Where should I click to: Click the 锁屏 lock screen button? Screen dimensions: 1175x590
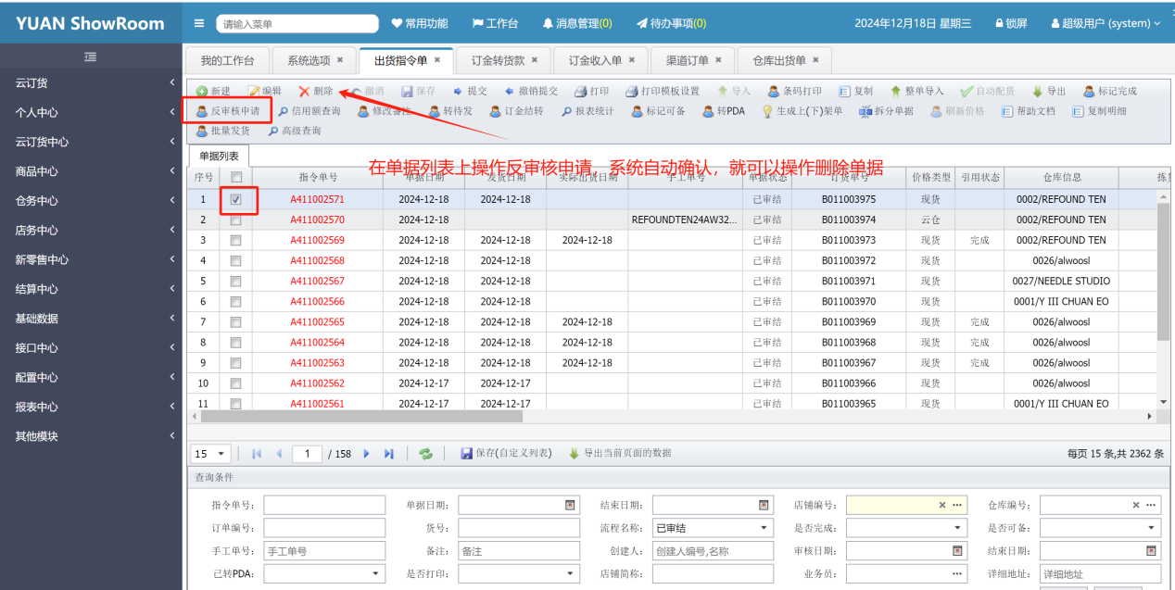[1010, 23]
